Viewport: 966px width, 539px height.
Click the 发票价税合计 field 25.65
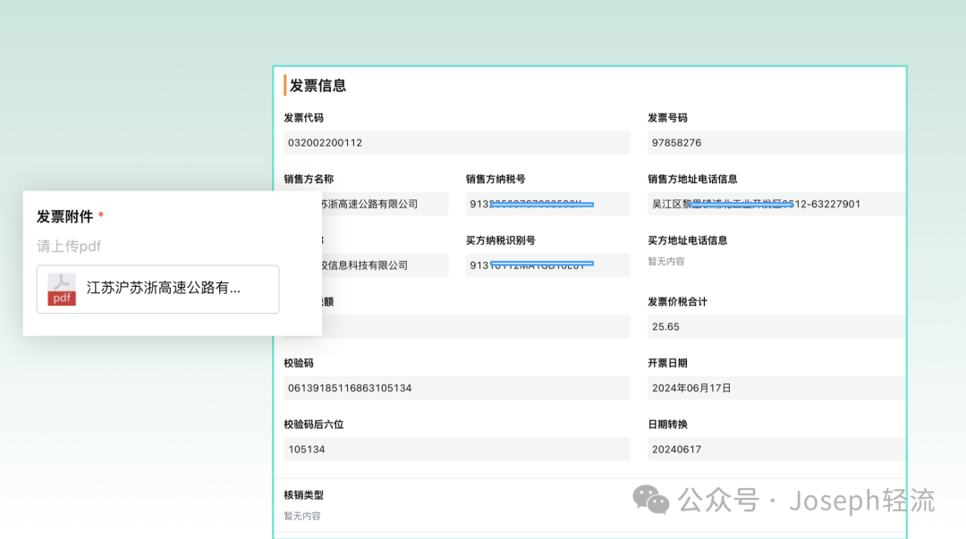click(x=776, y=326)
